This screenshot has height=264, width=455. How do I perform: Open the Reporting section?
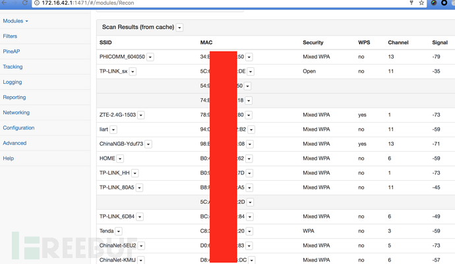(x=15, y=97)
